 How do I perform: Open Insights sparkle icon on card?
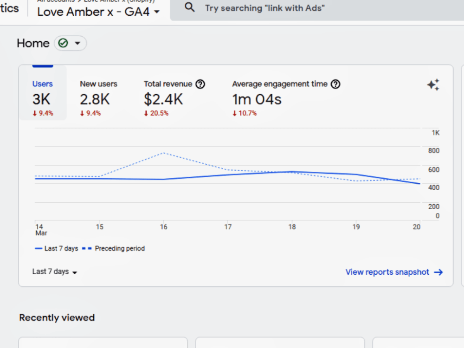click(433, 85)
